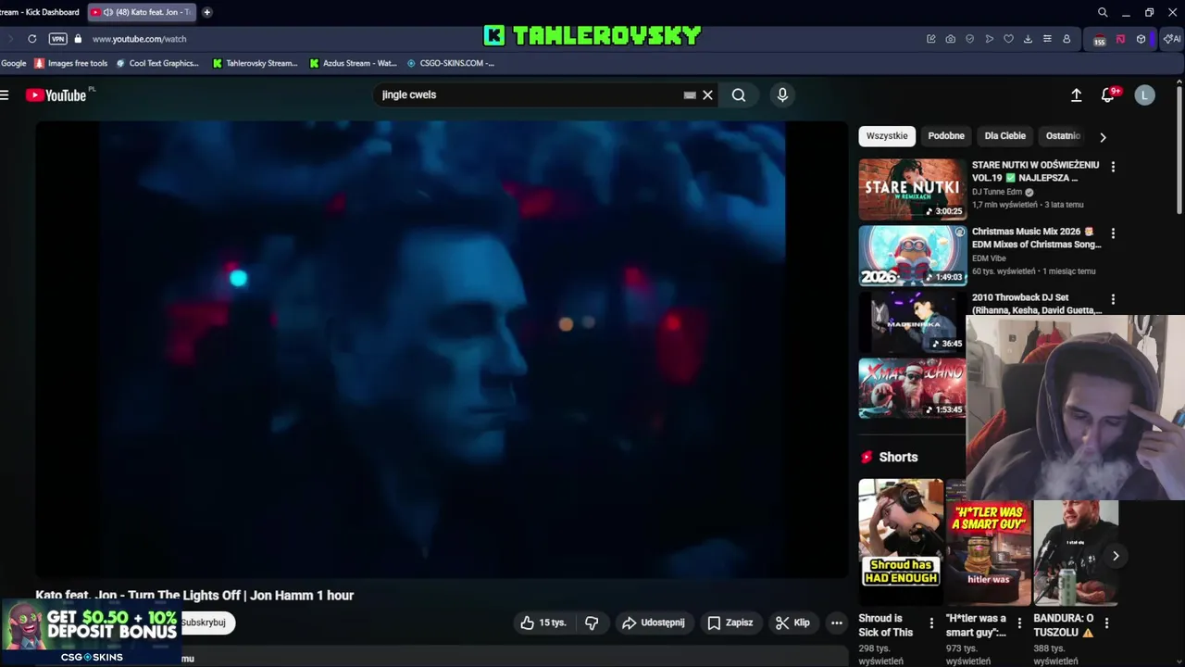Viewport: 1185px width, 667px height.
Task: Open the extension showing 155 badge
Action: [1099, 39]
